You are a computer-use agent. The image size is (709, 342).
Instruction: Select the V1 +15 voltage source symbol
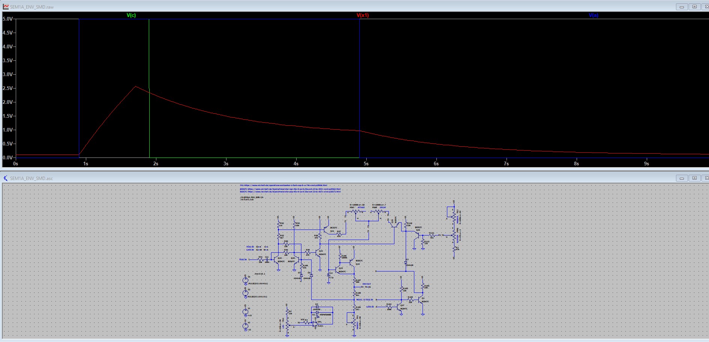point(246,311)
